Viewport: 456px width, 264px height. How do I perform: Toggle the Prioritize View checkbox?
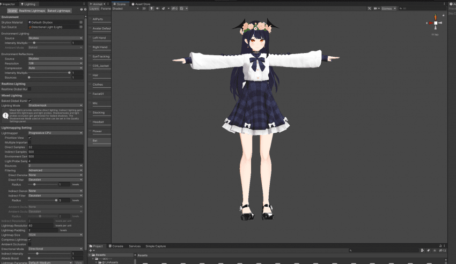tap(30, 138)
